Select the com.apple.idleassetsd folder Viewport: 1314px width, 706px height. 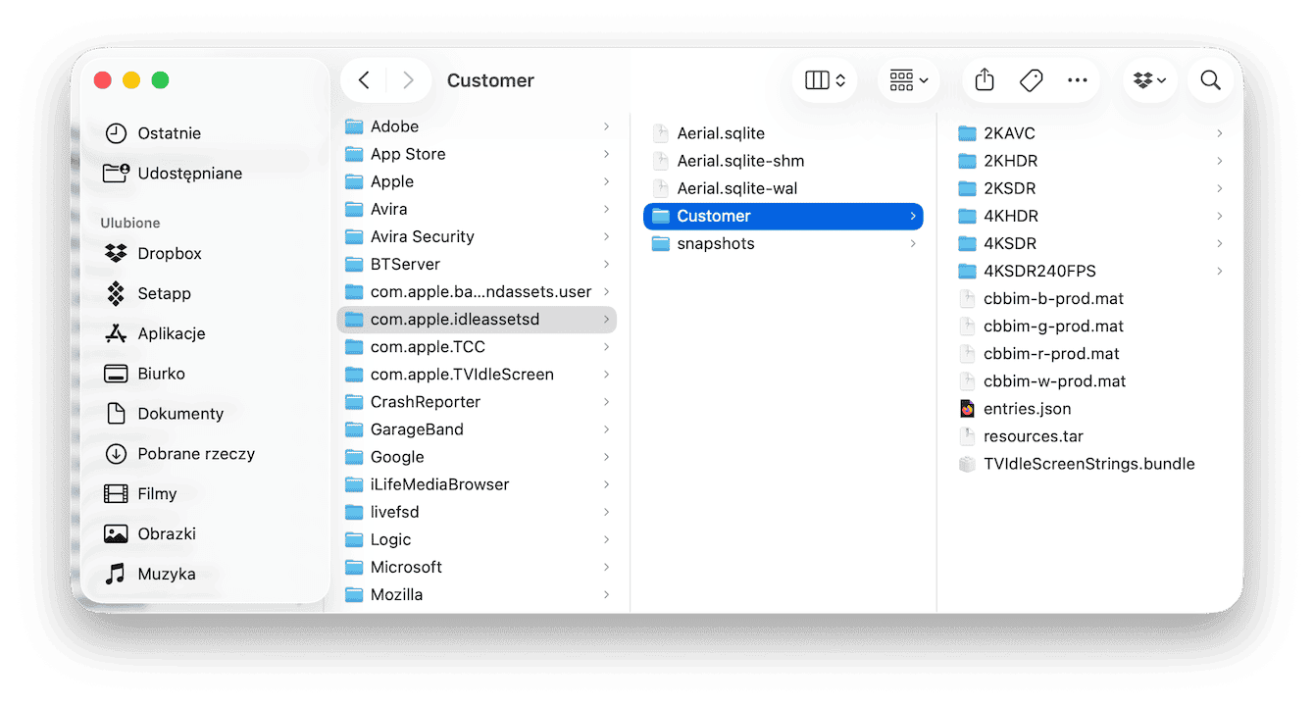pyautogui.click(x=477, y=319)
